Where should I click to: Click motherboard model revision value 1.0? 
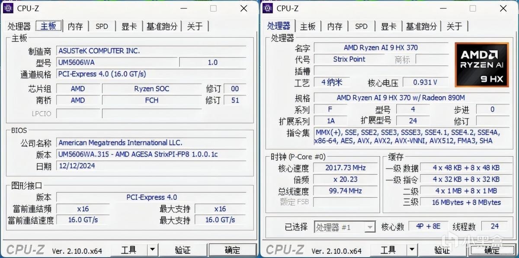pos(213,63)
